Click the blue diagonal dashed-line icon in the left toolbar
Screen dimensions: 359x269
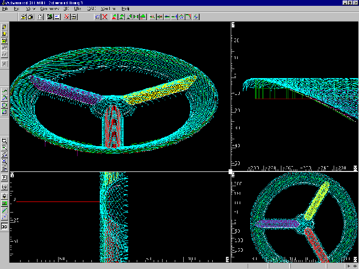(x=4, y=210)
